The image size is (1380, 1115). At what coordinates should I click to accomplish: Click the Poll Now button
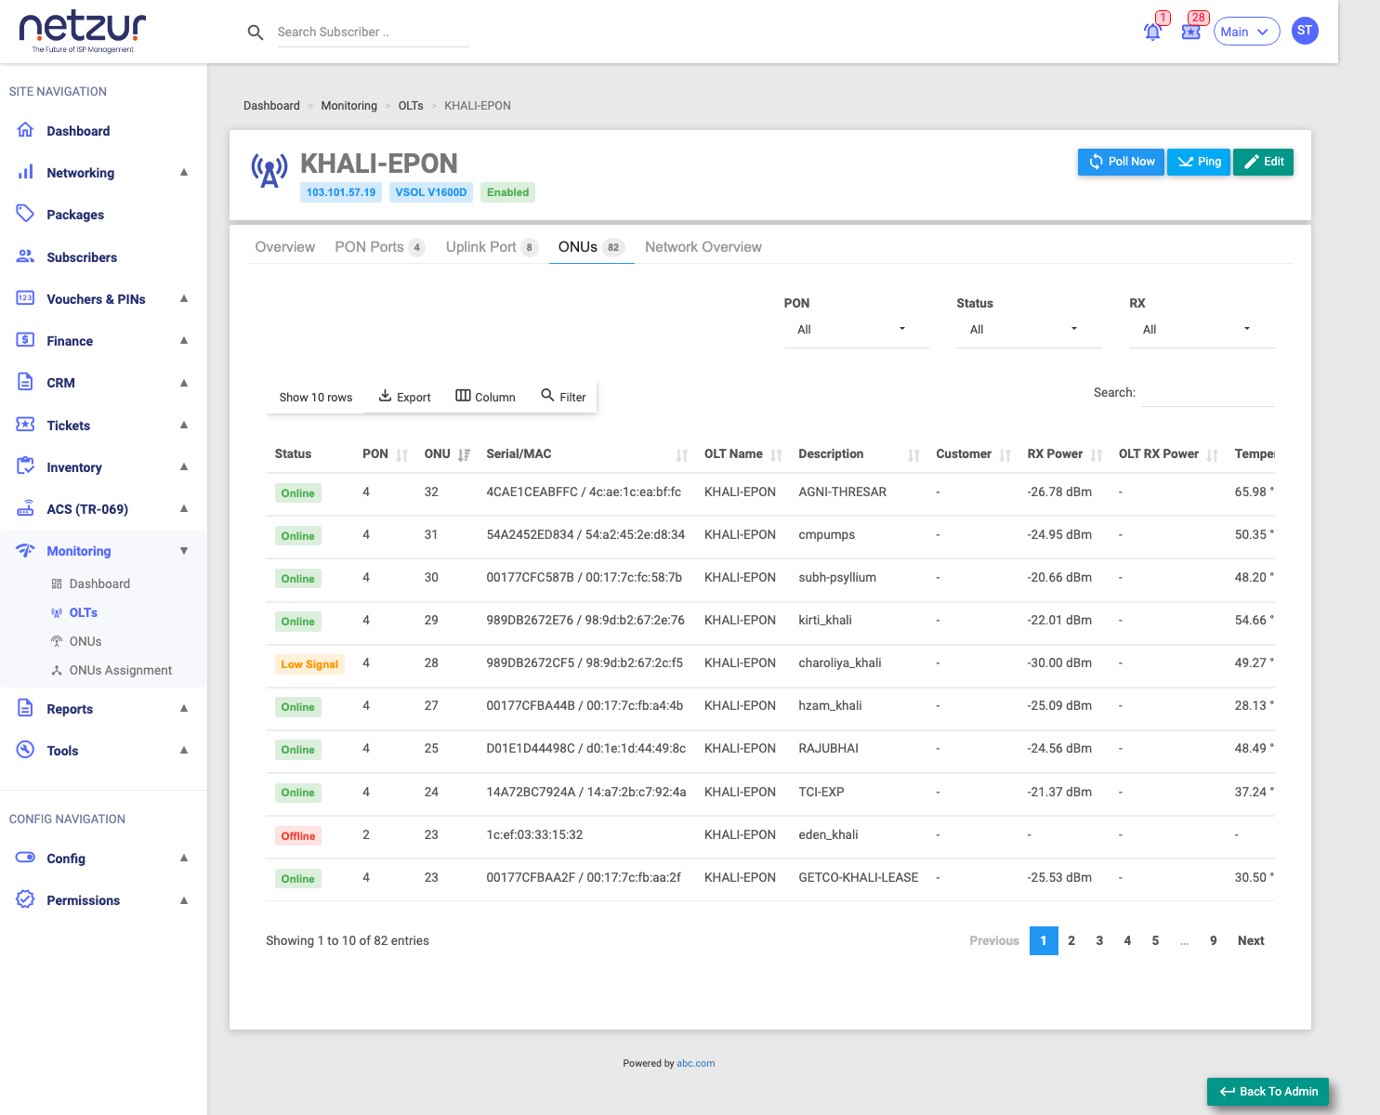point(1121,162)
